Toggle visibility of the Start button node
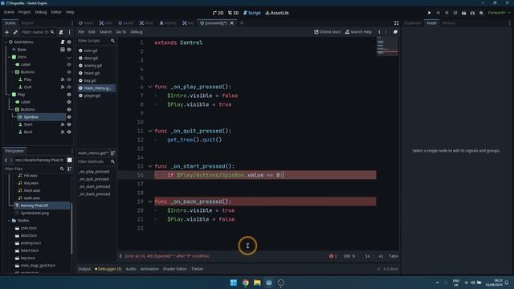This screenshot has width=514, height=289. tap(69, 124)
